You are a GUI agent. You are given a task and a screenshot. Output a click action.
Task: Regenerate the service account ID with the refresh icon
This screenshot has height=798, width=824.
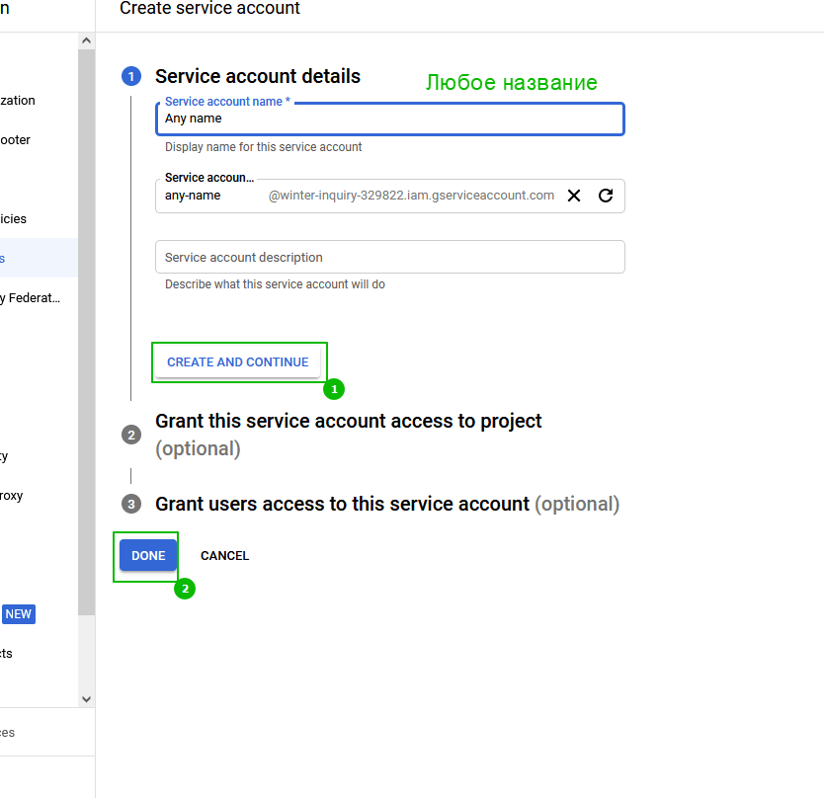click(606, 196)
